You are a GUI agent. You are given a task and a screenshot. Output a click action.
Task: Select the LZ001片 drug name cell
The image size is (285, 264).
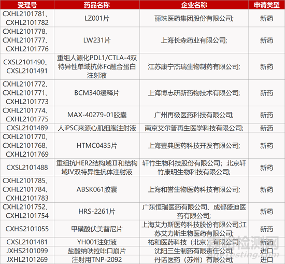(x=97, y=18)
